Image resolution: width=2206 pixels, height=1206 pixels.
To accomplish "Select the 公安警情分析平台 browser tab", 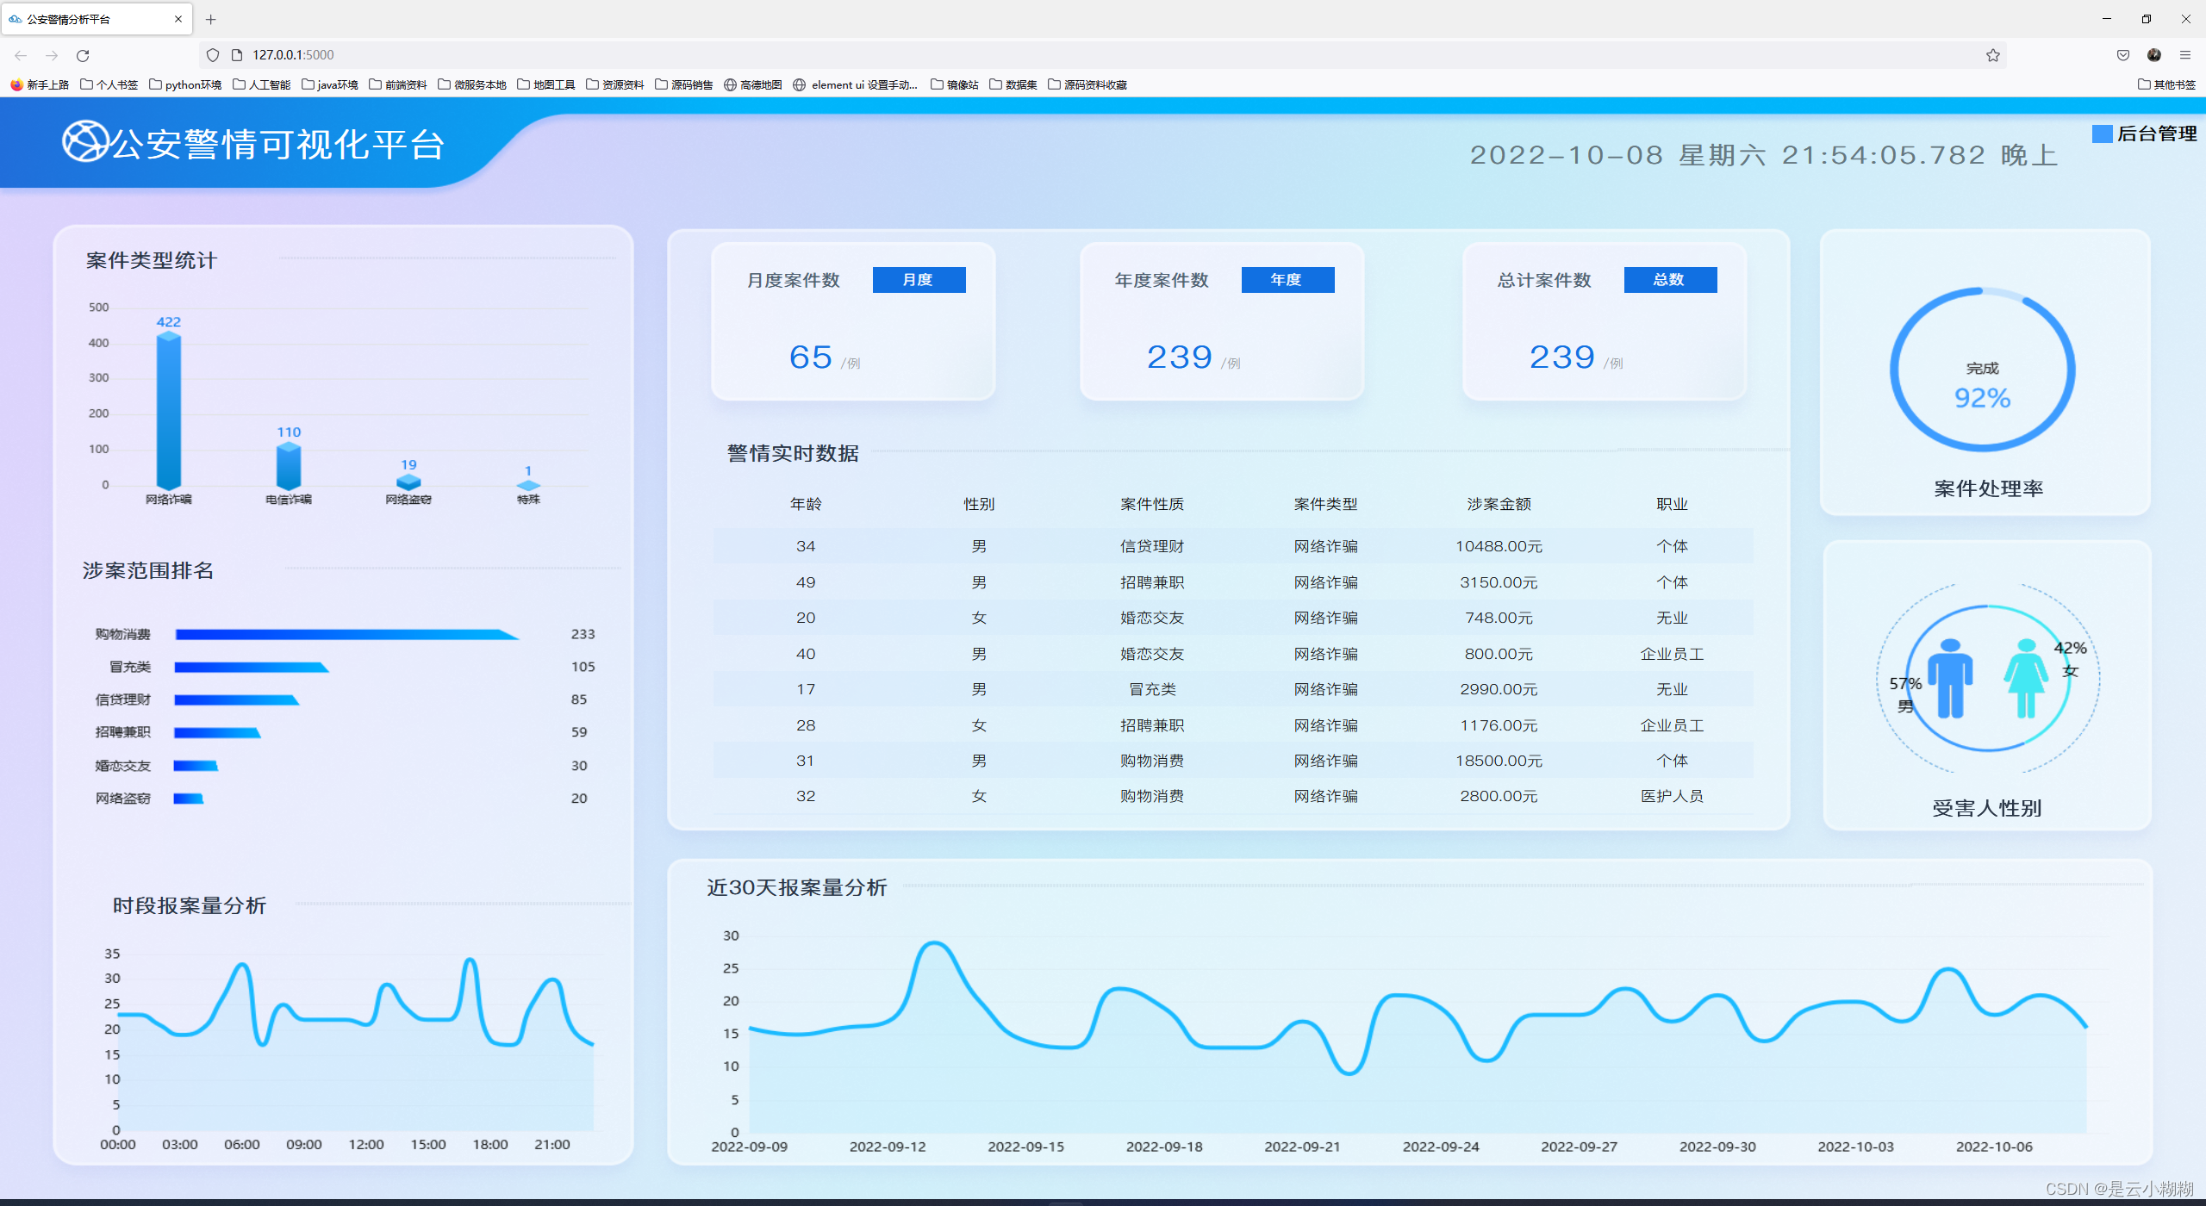I will click(97, 19).
